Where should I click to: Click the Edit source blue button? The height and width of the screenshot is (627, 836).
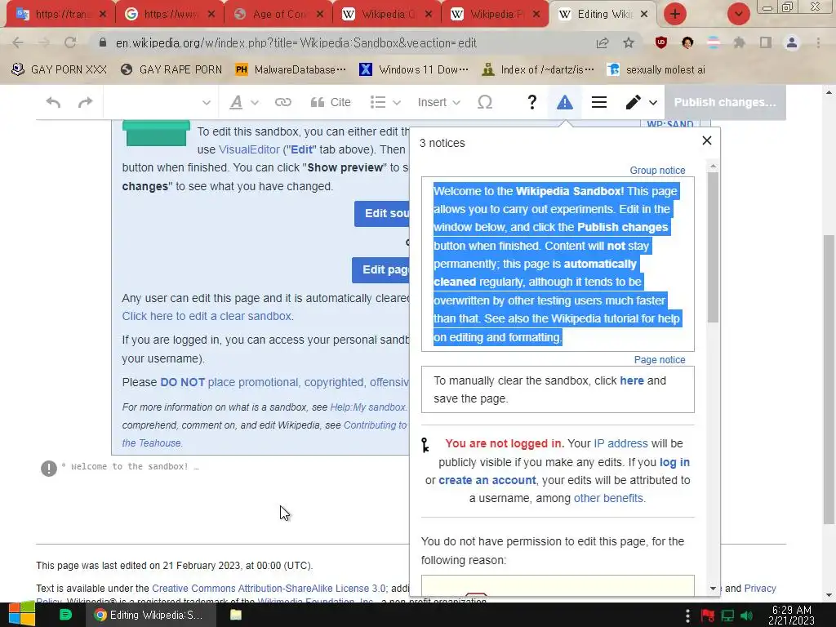coord(382,214)
